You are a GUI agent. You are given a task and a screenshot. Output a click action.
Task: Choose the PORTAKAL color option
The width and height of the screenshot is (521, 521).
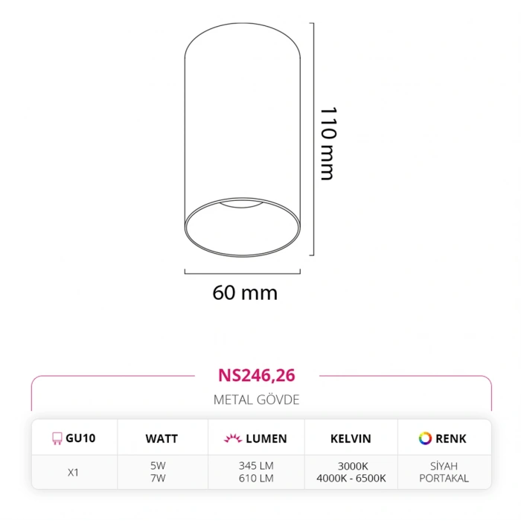pos(444,479)
